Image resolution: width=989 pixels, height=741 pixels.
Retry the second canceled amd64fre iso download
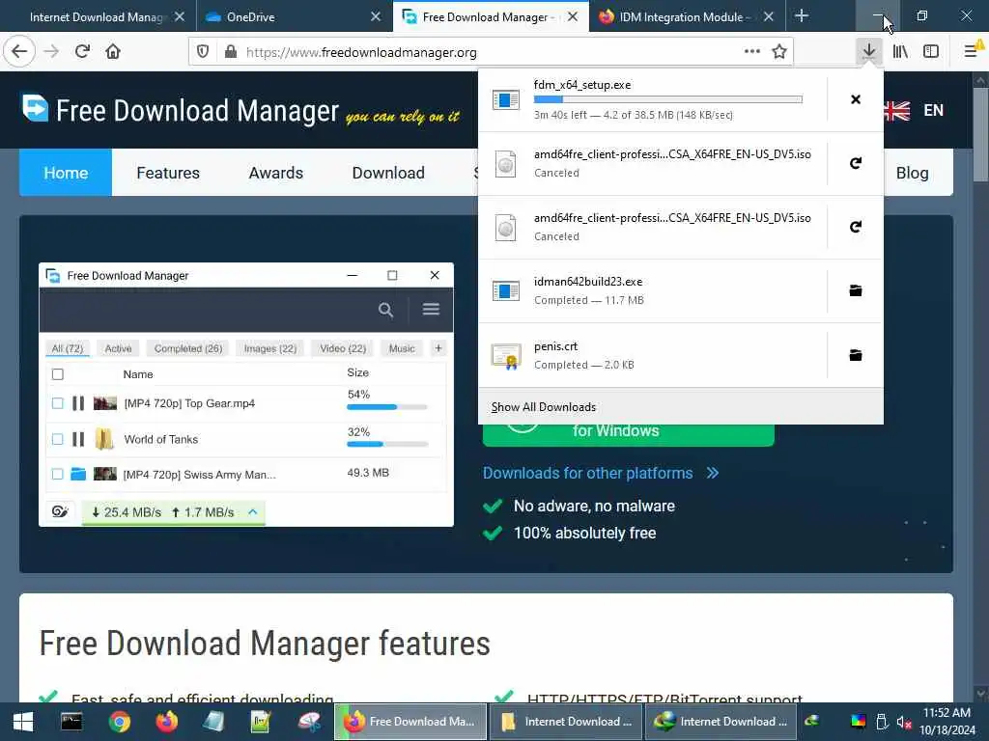[856, 227]
